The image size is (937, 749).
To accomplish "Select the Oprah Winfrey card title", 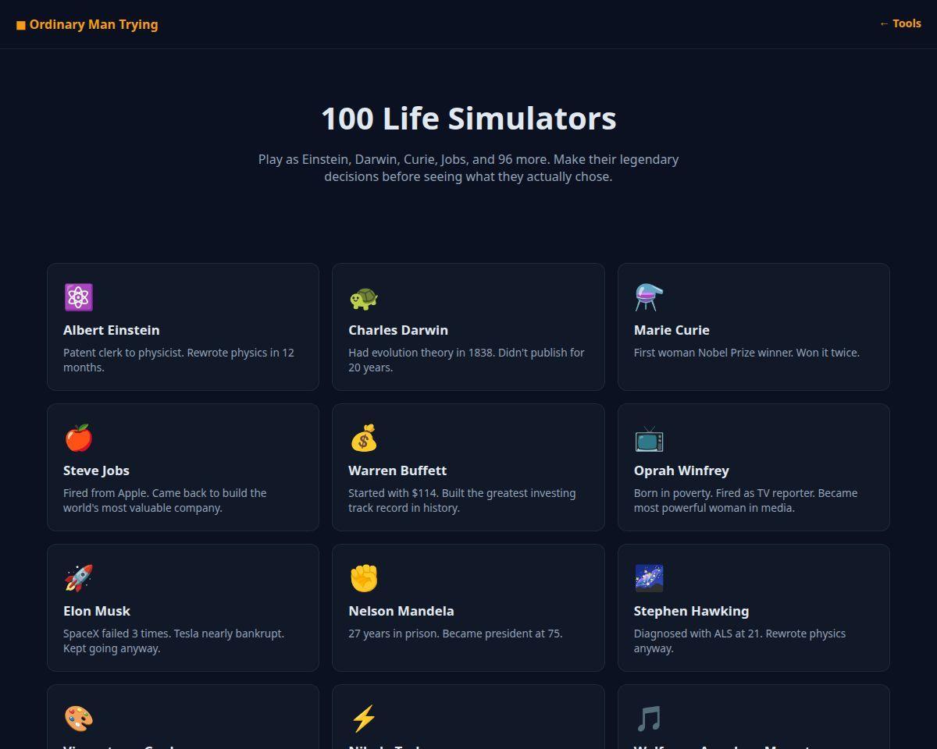I will [x=682, y=470].
